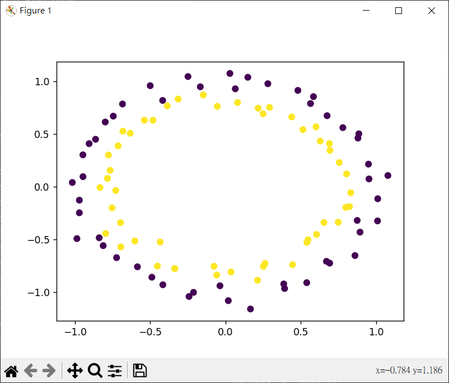The height and width of the screenshot is (383, 449).
Task: Click the 0.5 tick label on the x-axis
Action: 301,332
